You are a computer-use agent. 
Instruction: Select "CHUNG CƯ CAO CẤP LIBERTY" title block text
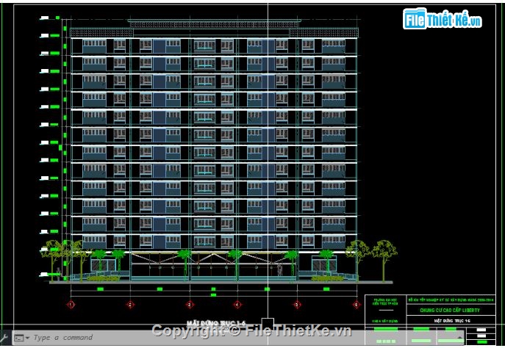450,310
